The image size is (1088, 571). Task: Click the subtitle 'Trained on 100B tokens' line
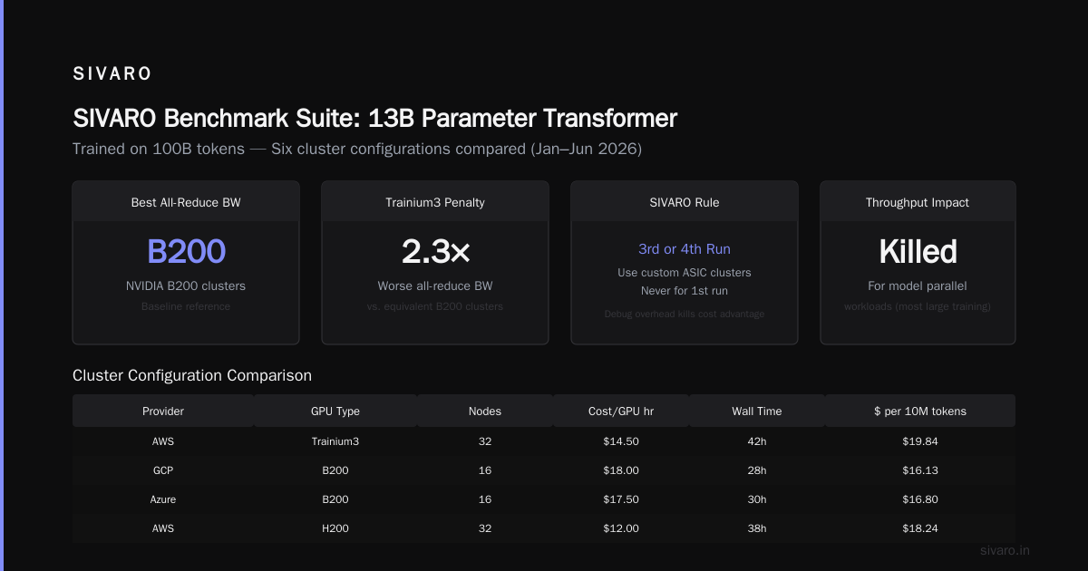click(357, 149)
